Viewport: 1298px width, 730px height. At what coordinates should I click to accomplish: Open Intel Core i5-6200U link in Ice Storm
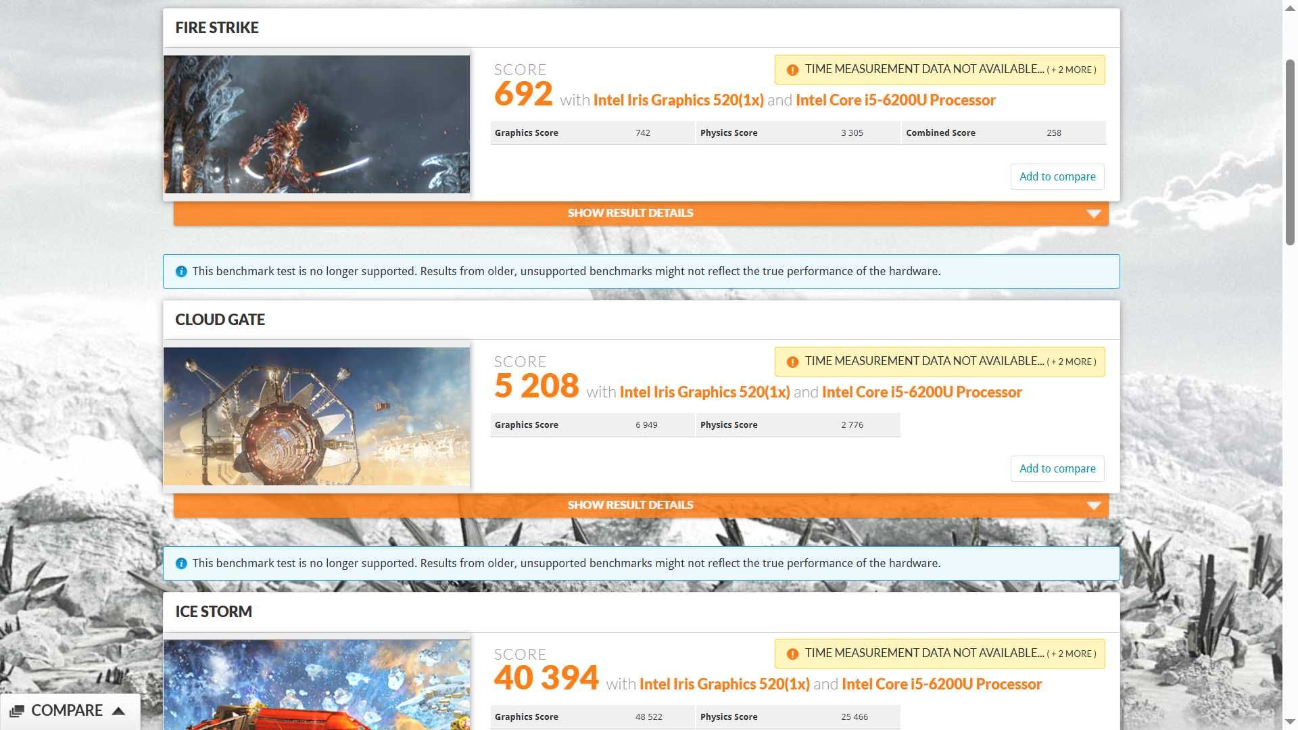(942, 684)
